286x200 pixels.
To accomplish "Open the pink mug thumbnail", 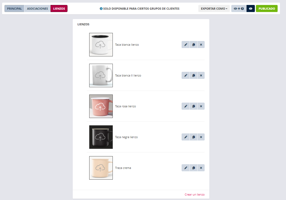I will (x=101, y=106).
